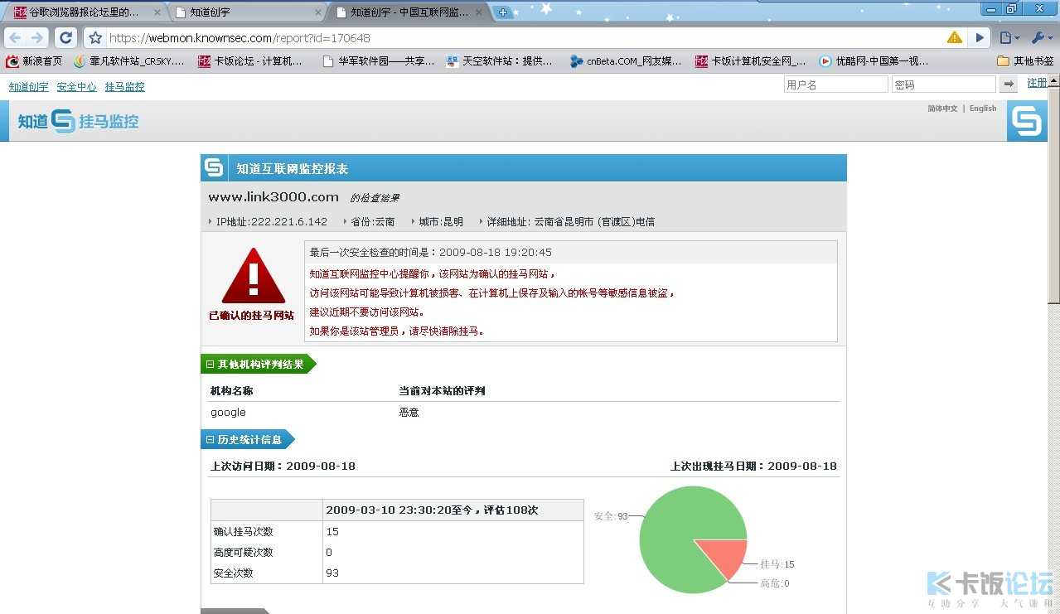This screenshot has width=1060, height=614.
Task: Click the 高度可疑次数 row label
Action: point(244,553)
